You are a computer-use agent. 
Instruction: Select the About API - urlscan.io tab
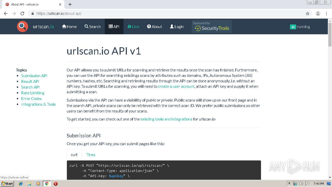tap(33, 4)
